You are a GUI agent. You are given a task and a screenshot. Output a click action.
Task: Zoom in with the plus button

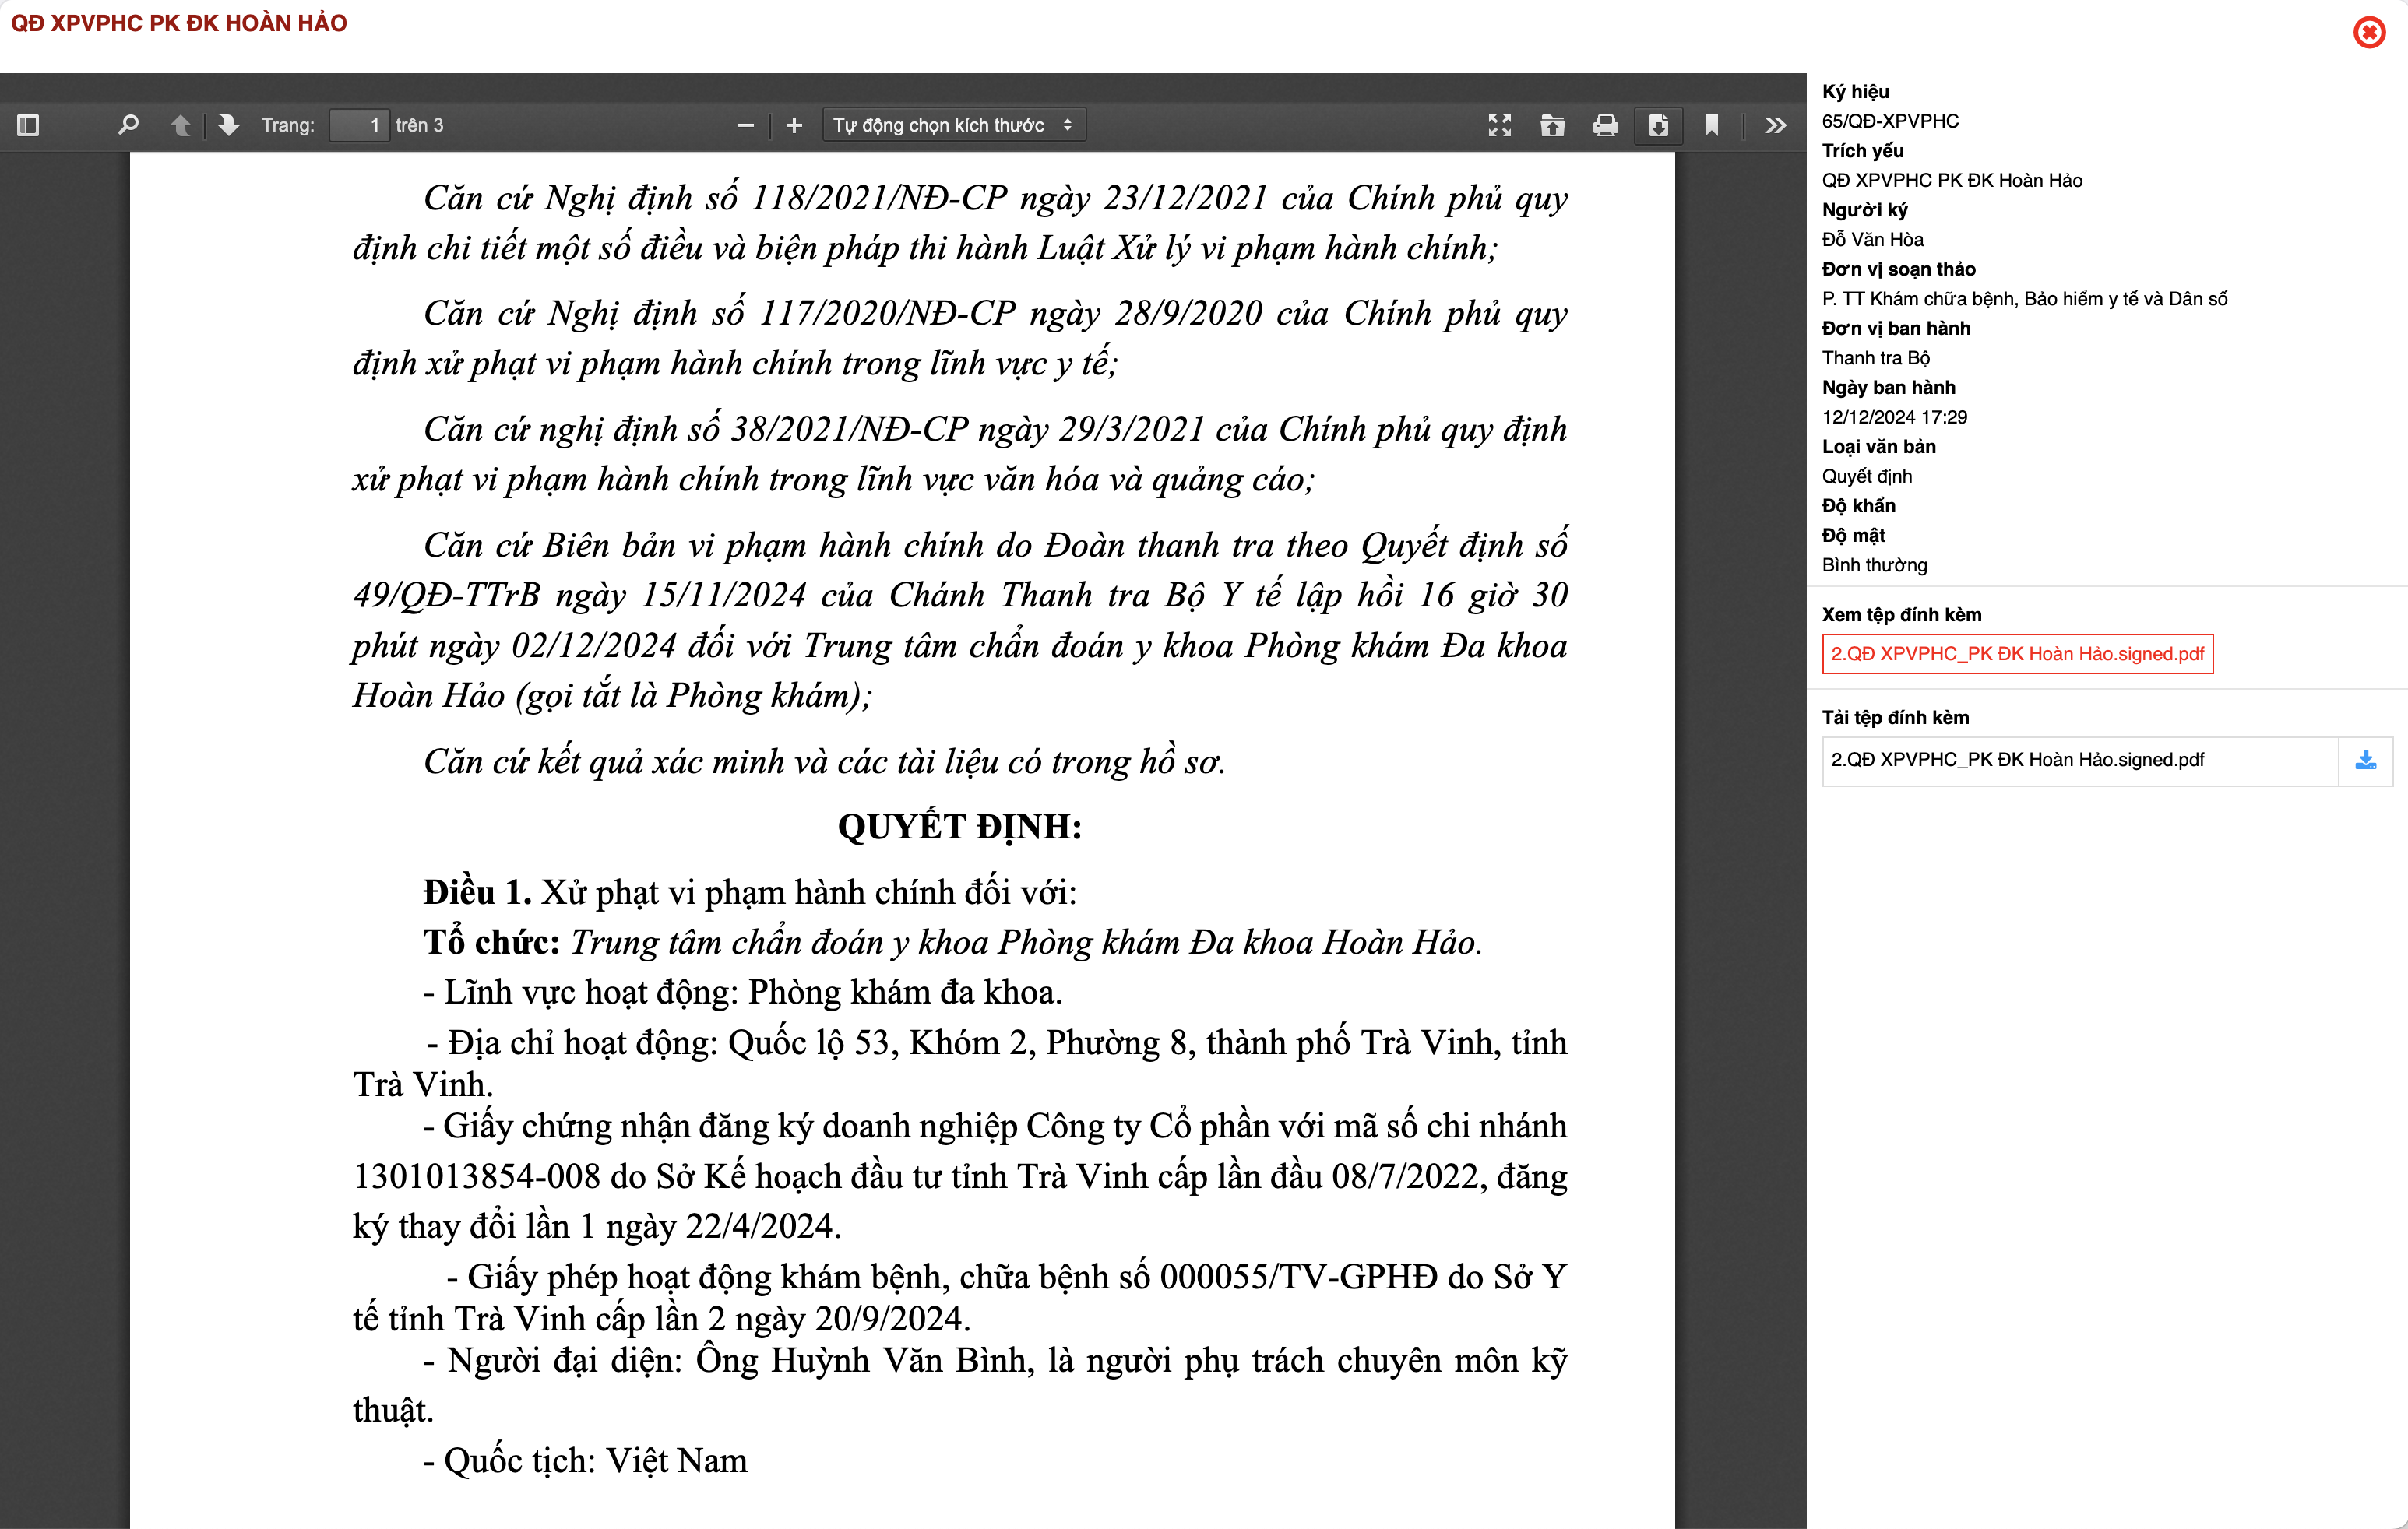coord(794,125)
